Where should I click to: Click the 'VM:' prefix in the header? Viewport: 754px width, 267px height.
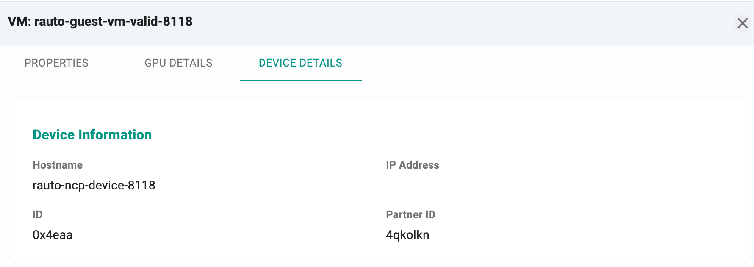pos(19,22)
